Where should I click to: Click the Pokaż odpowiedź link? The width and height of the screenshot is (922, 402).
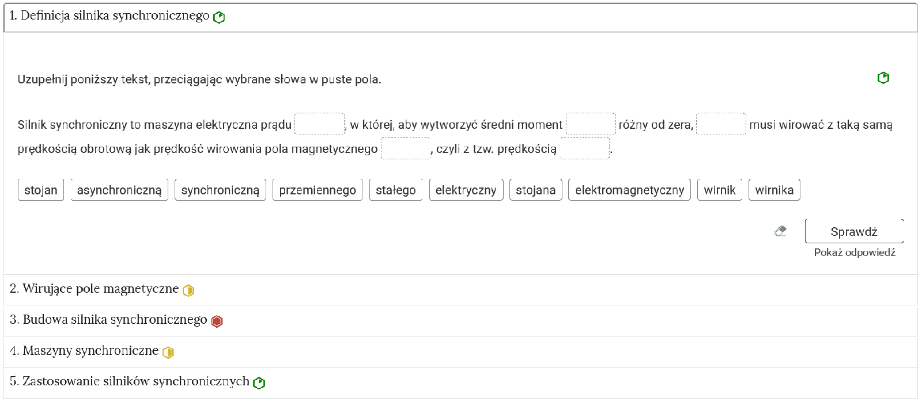(854, 252)
